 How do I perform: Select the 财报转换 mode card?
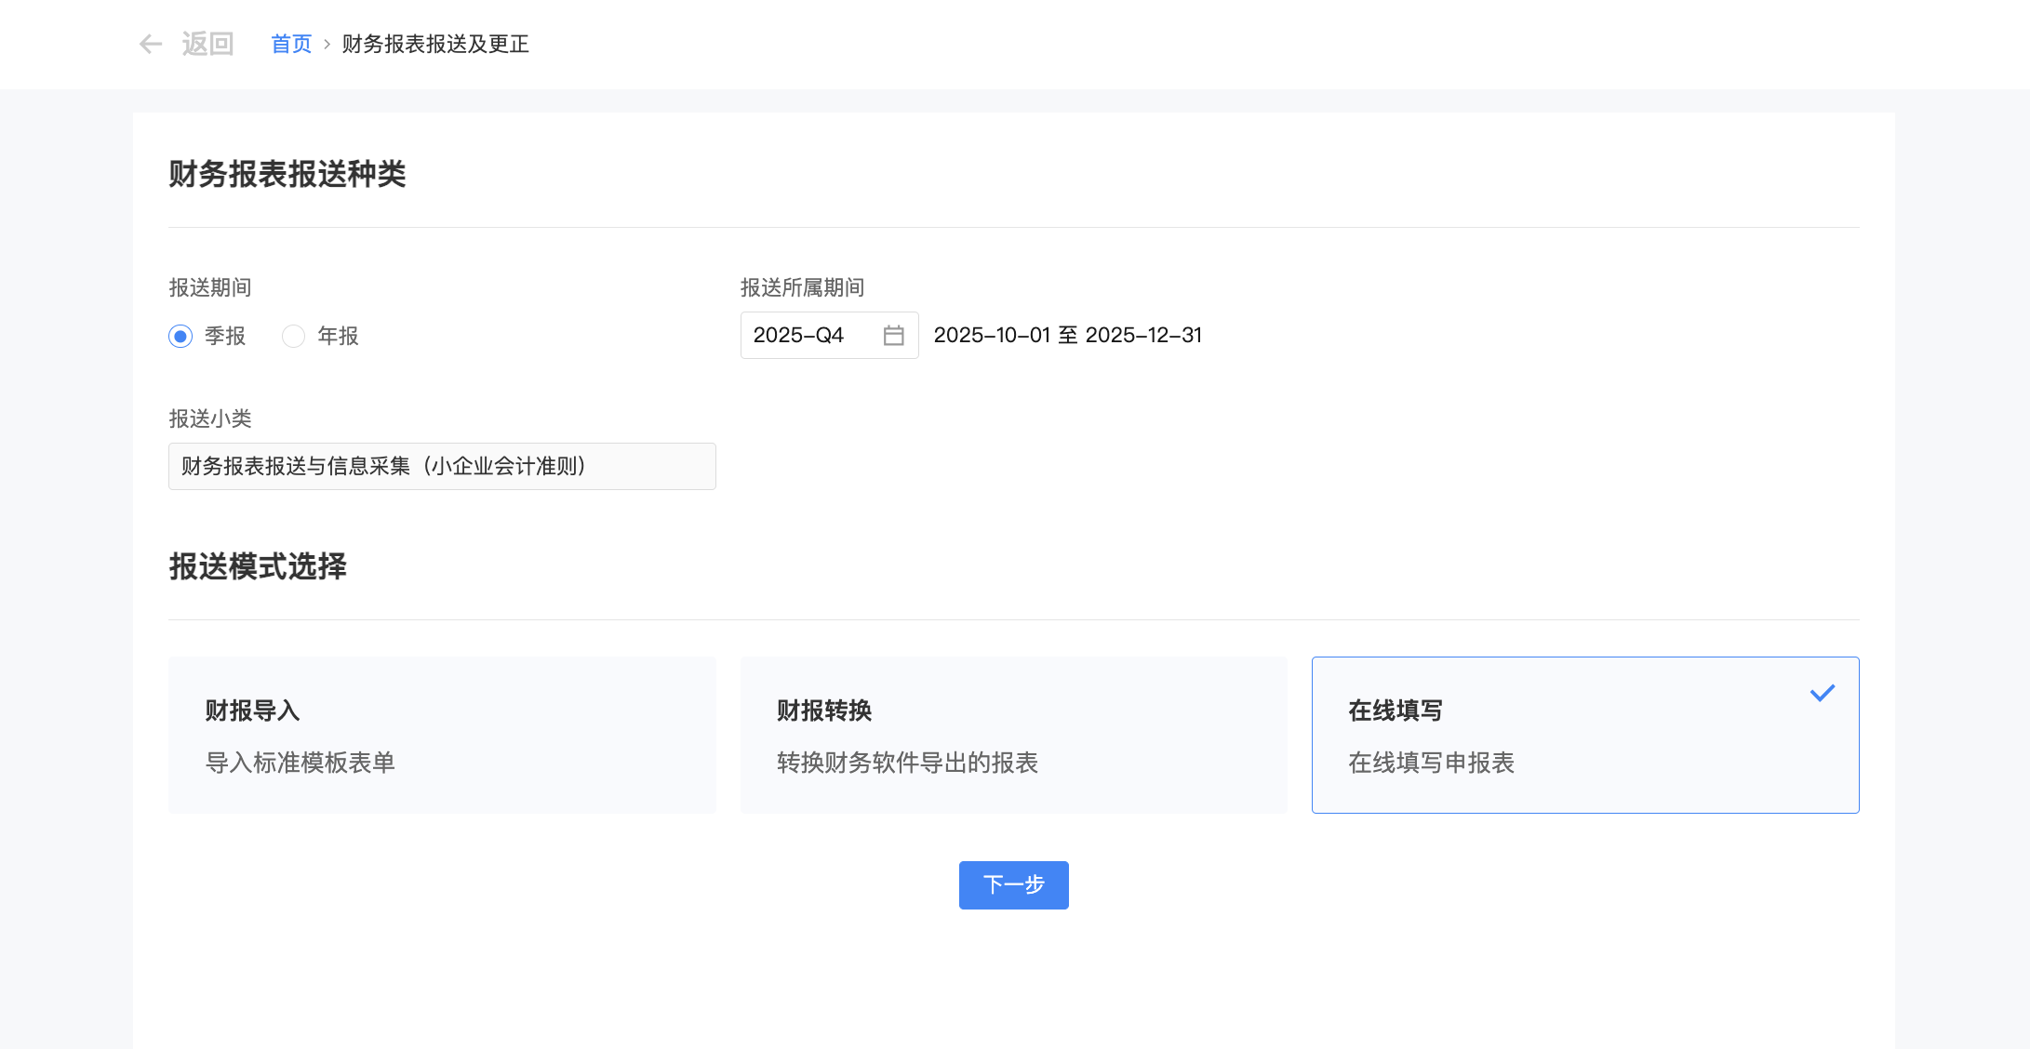pos(1013,735)
